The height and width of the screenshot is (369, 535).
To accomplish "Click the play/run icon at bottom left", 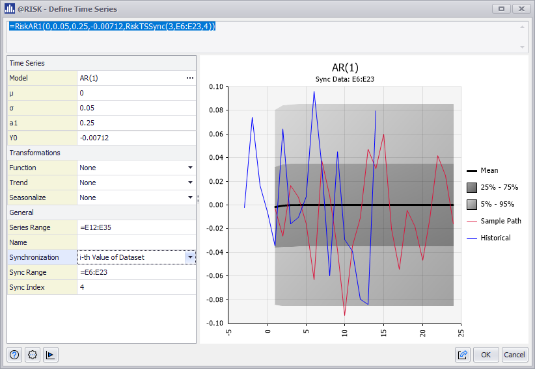I will click(50, 355).
